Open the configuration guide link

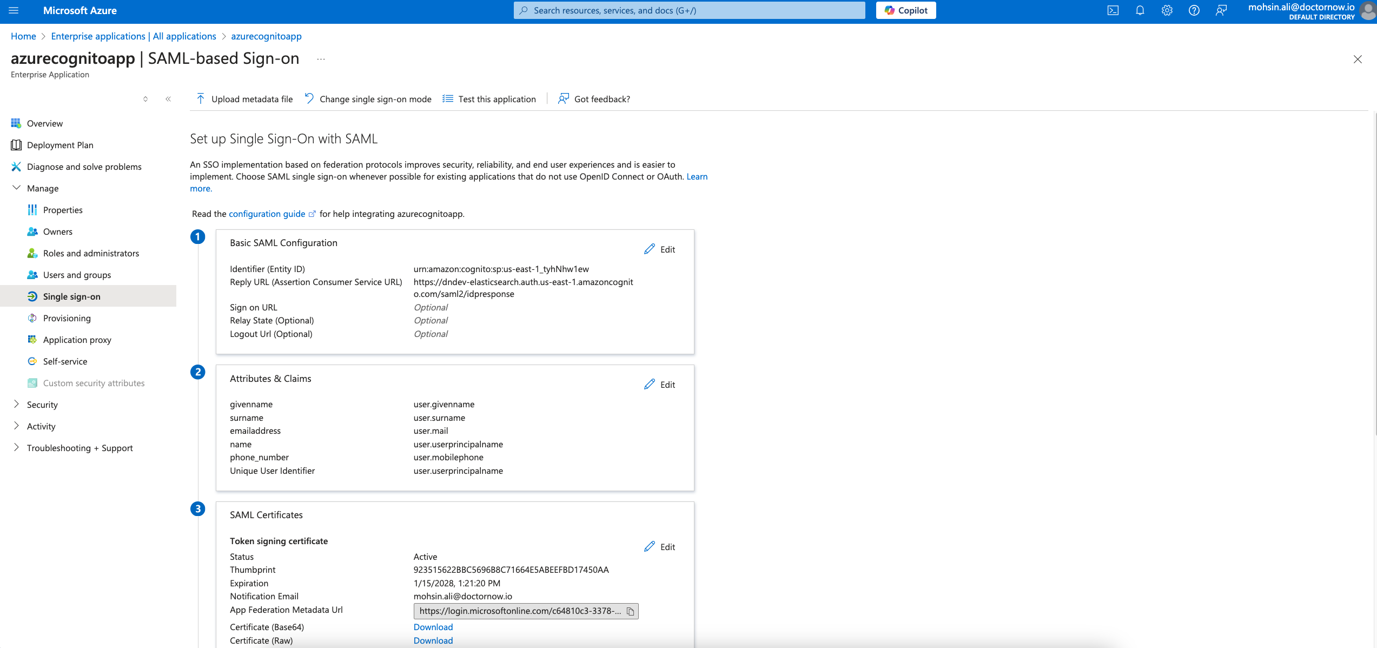[x=267, y=214]
